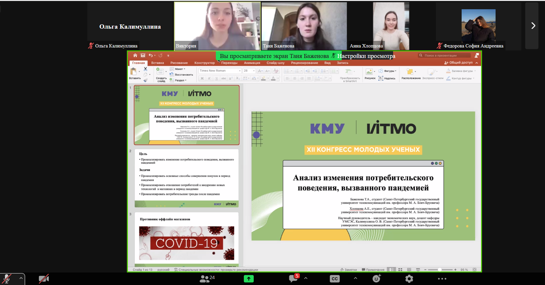Viewport: 545px width, 285px height.
Task: Click the green share screen icon
Action: tap(248, 279)
